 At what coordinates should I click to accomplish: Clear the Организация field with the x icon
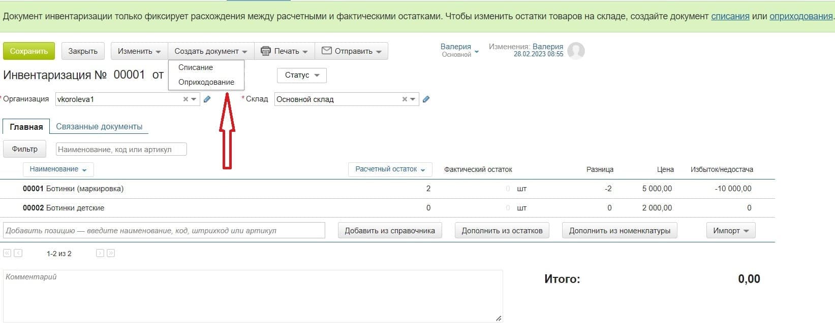pos(185,99)
